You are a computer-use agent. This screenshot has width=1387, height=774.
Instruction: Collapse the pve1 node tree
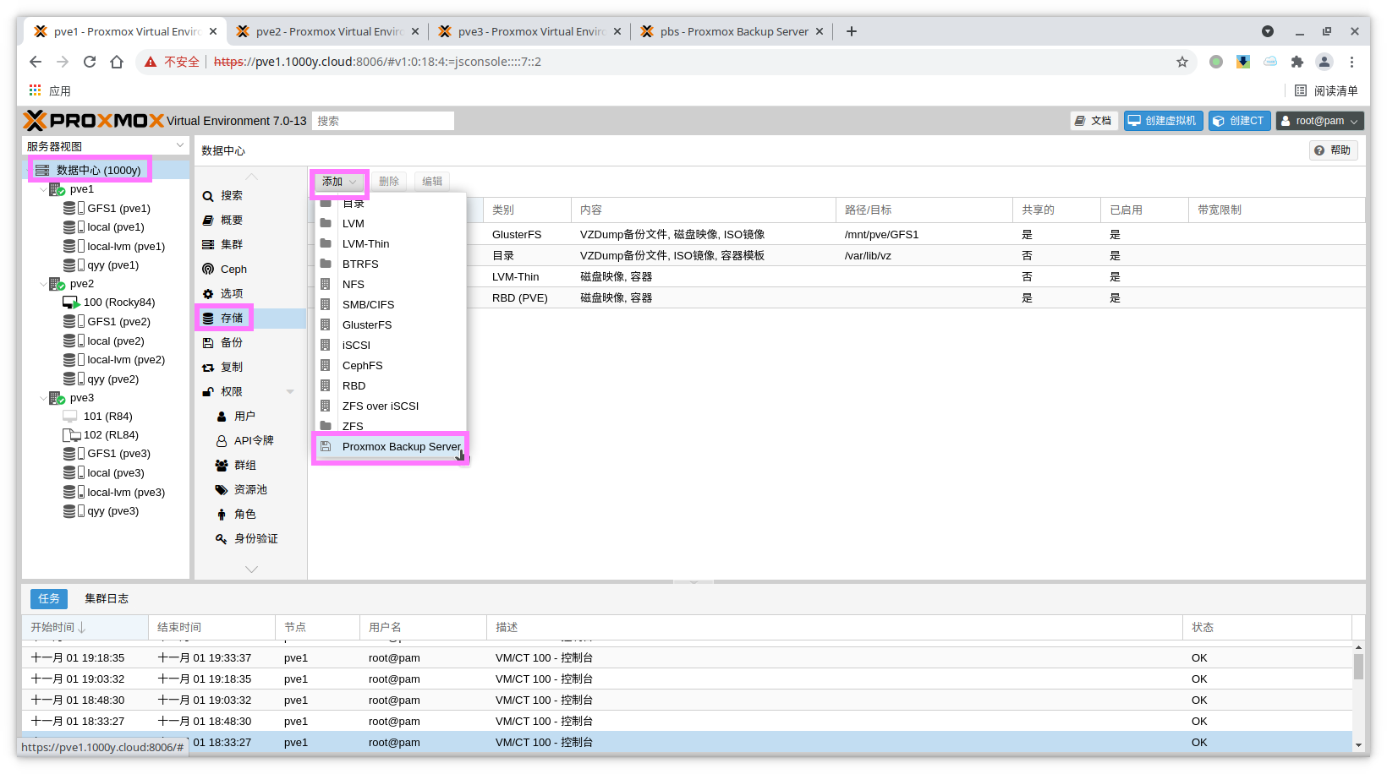click(x=44, y=189)
